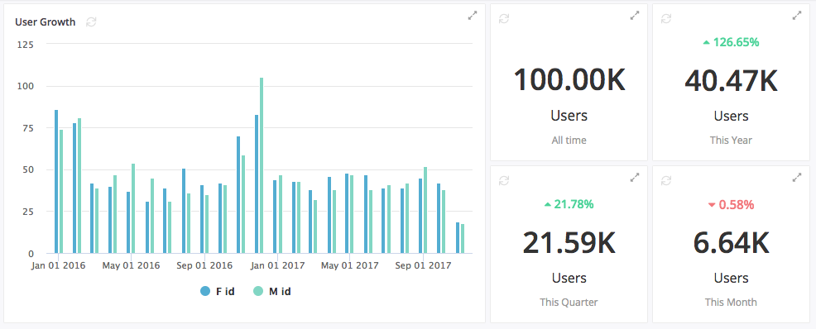Toggle the F id legend series

(x=218, y=292)
